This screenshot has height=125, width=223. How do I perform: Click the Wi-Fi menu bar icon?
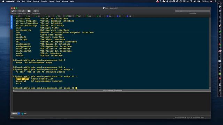191,1
